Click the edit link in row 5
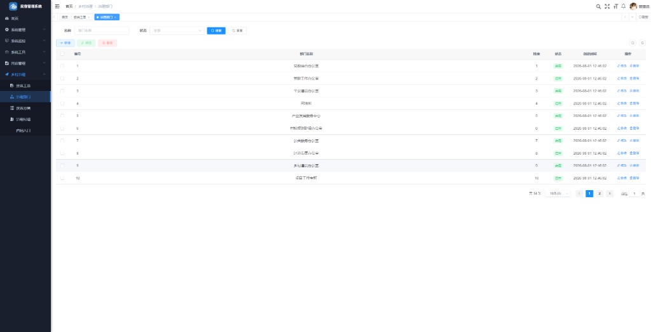The image size is (651, 332). (x=622, y=116)
